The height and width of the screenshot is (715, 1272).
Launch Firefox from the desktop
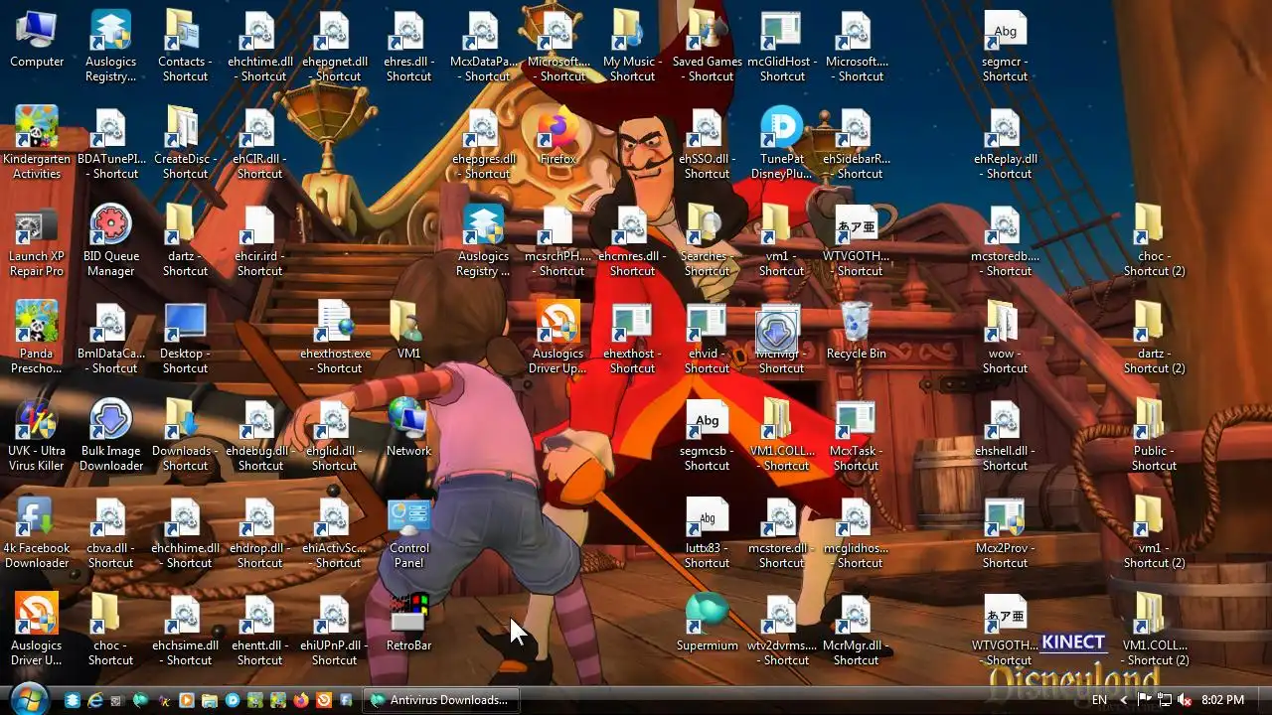[x=557, y=137]
